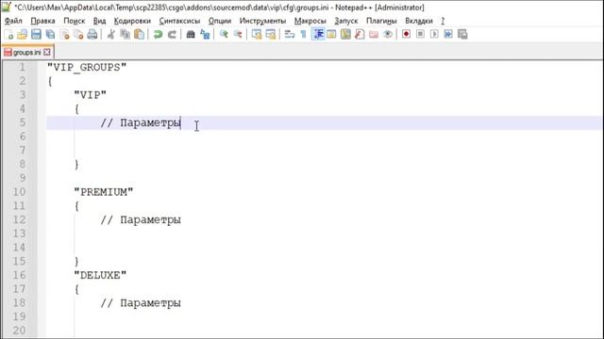Click the save recorded macro icon
The height and width of the screenshot is (339, 604).
(462, 34)
